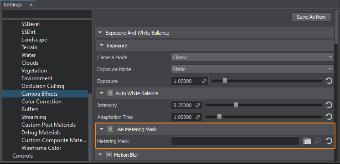The image size is (340, 164).
Task: Open the Exposure Mode dropdown
Action: tap(252, 69)
